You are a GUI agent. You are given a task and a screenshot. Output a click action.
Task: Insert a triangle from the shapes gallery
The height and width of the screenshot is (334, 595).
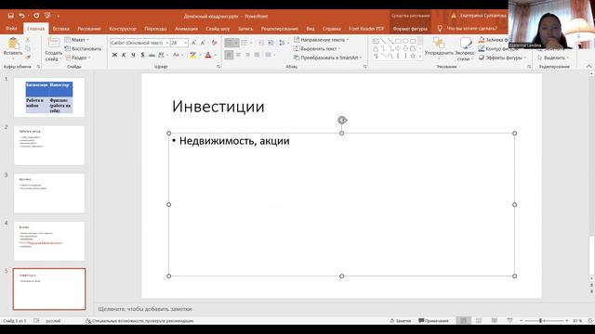376,48
